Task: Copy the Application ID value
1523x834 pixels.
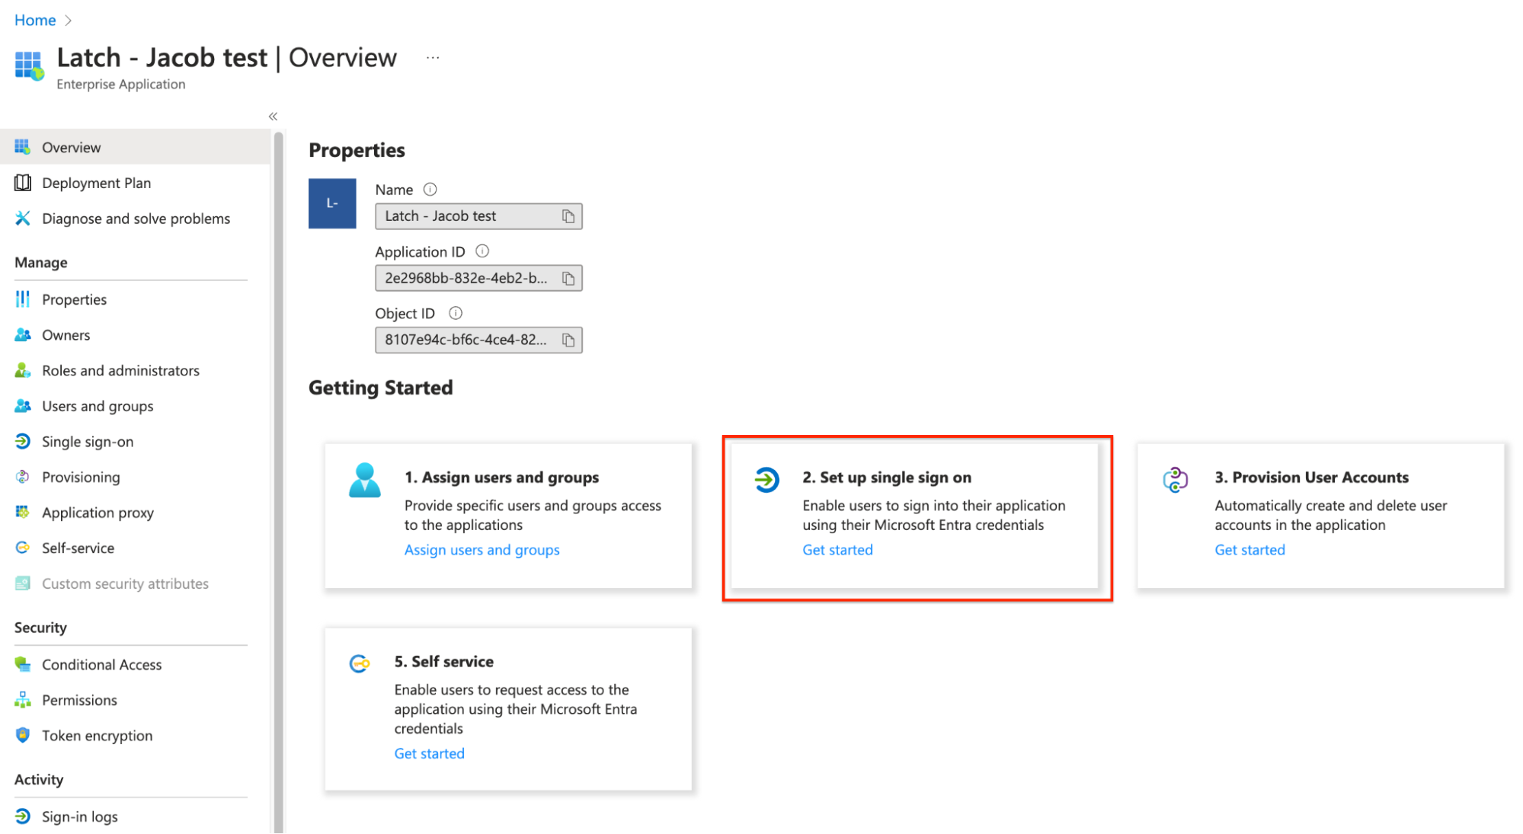Action: click(568, 279)
